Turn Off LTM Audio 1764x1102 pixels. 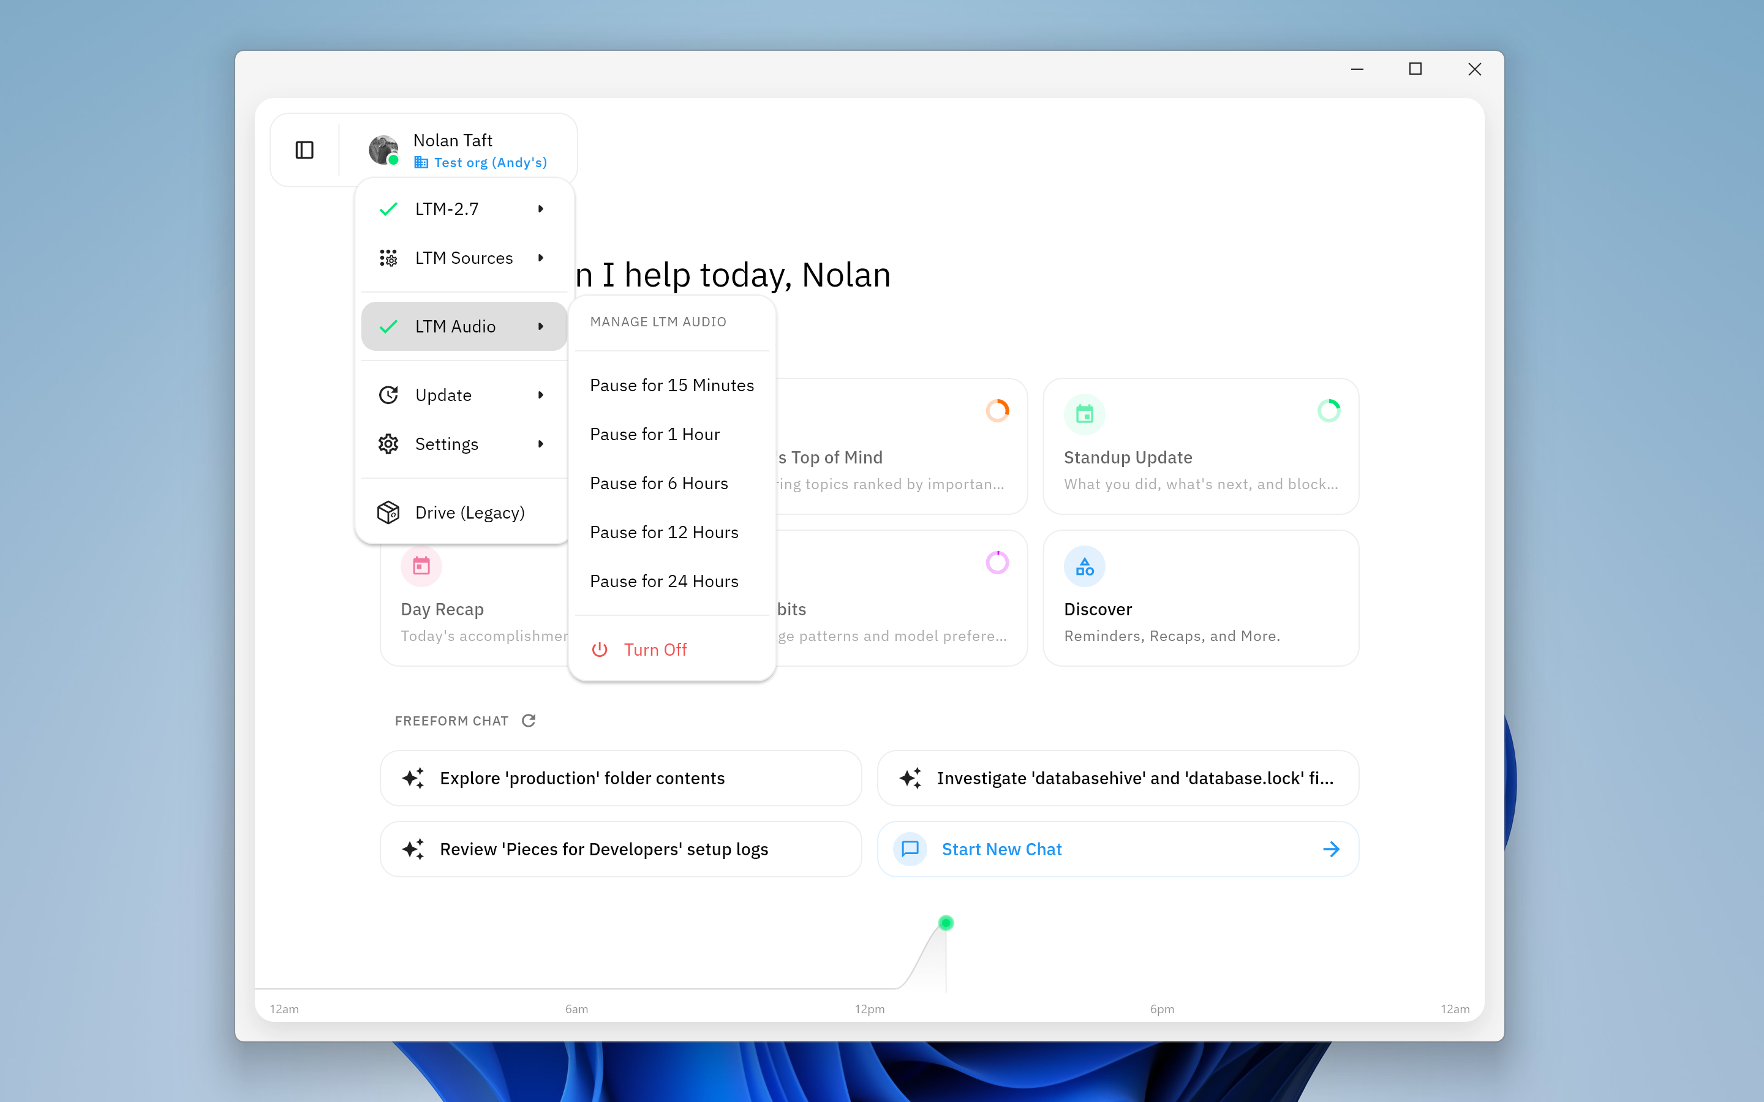[655, 650]
